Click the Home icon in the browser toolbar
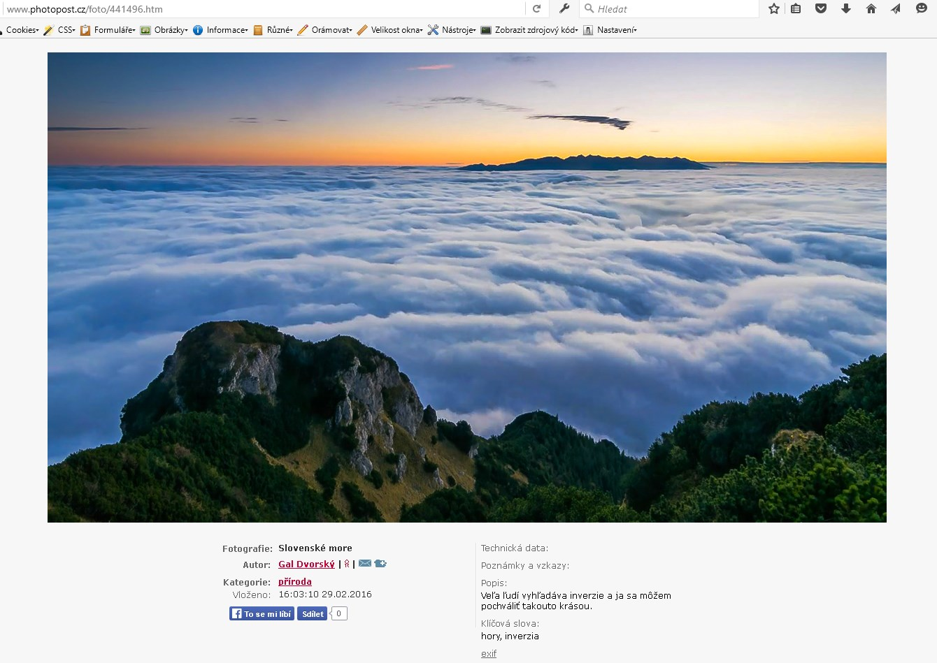The image size is (937, 663). (x=871, y=8)
